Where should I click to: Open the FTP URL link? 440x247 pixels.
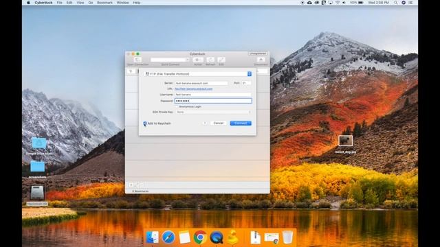click(193, 89)
